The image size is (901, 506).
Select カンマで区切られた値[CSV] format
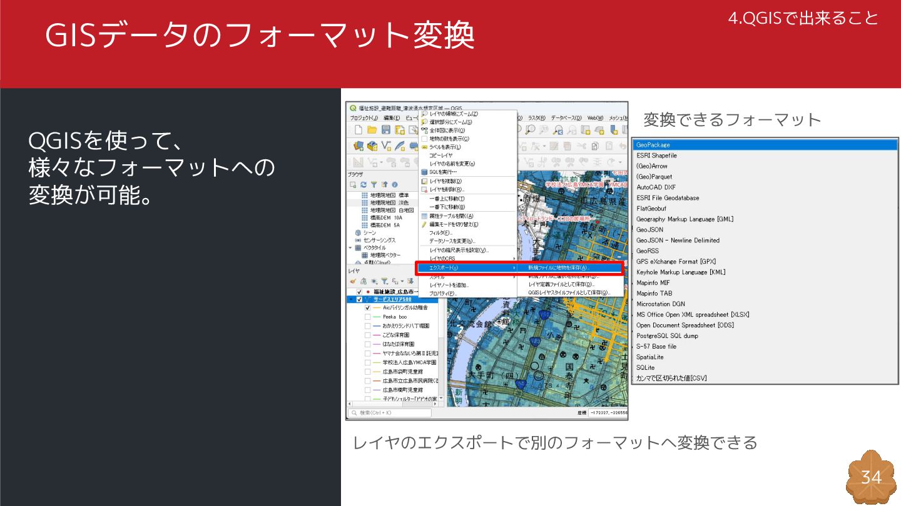click(765, 379)
